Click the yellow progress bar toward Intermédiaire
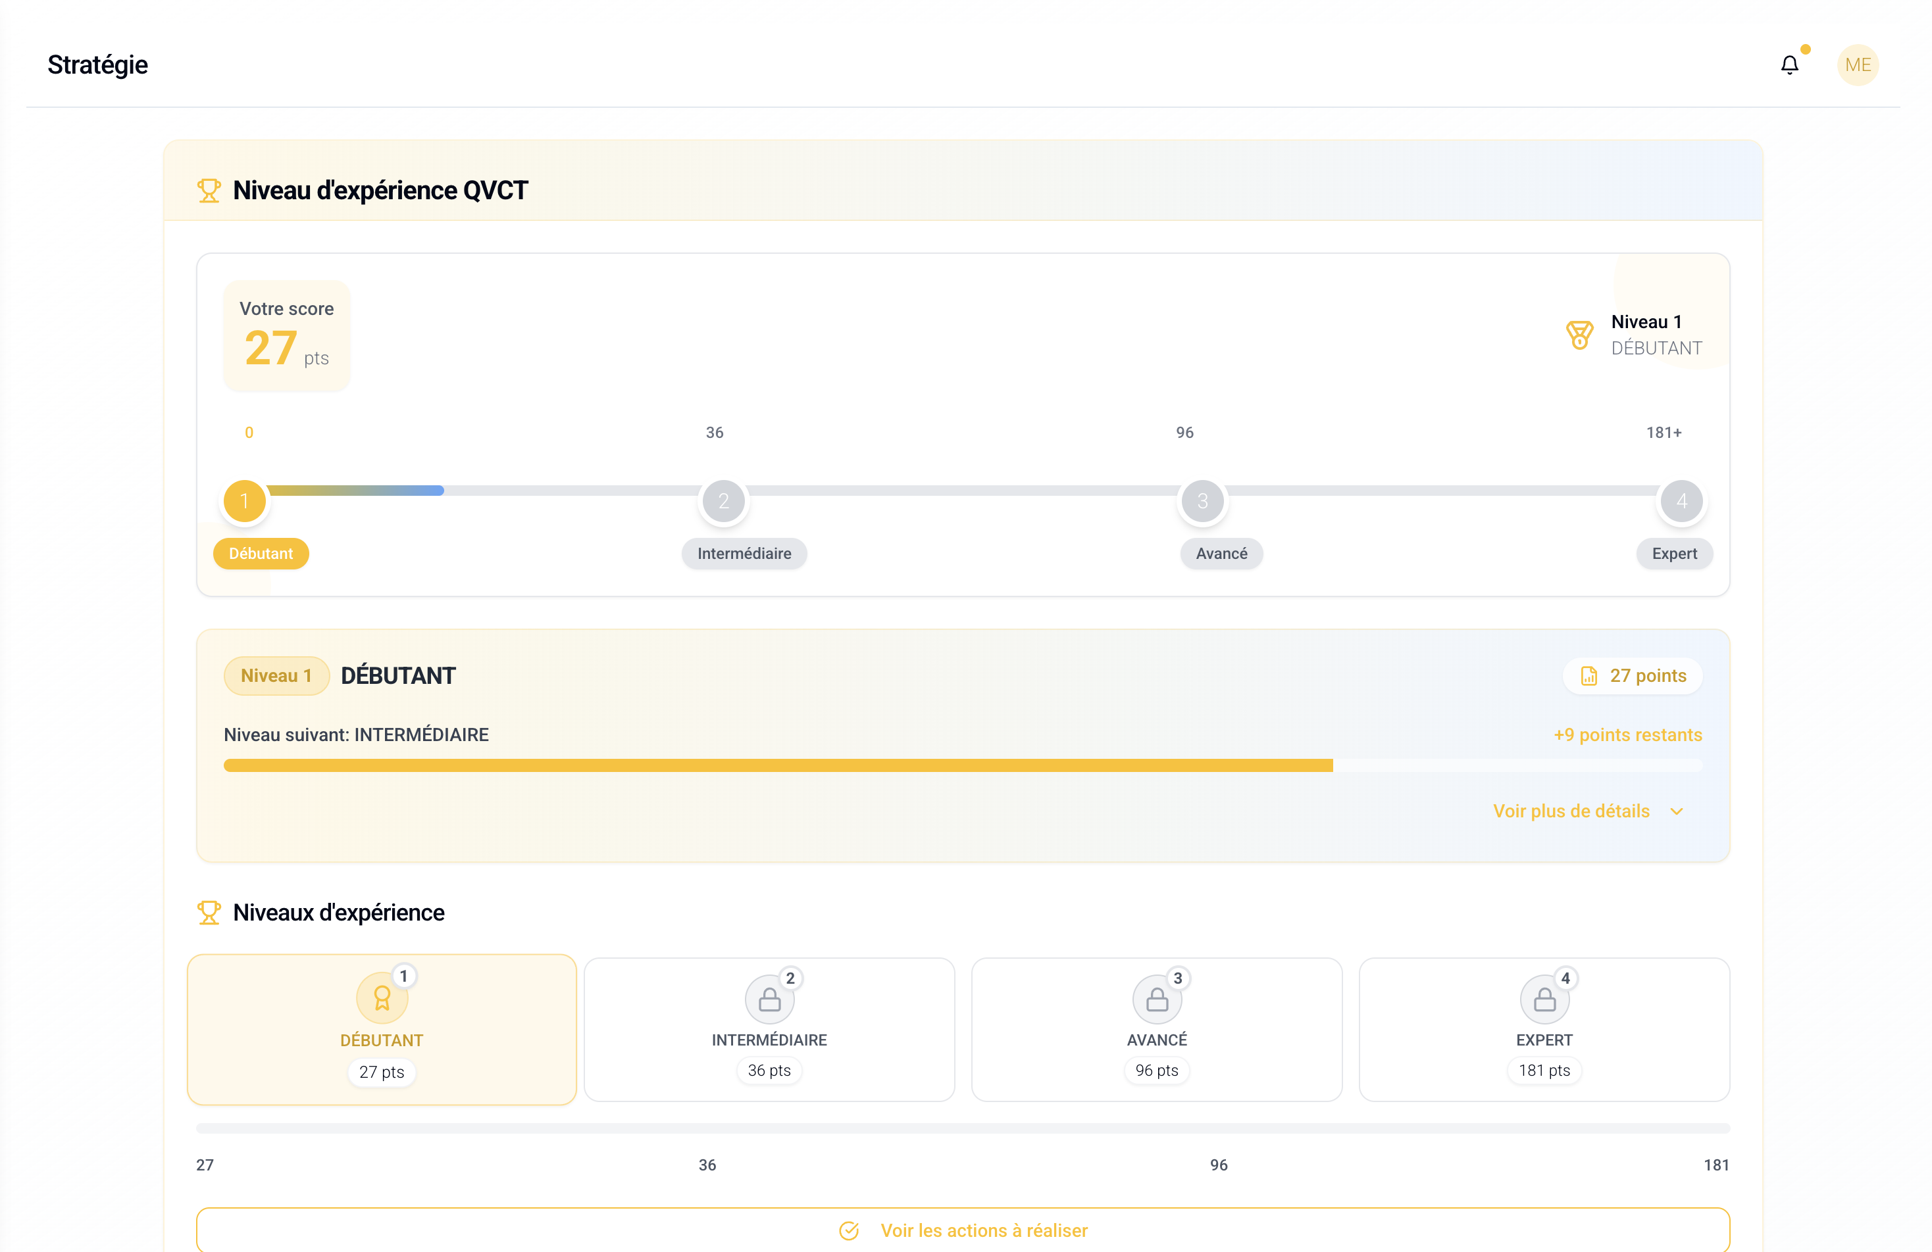The height and width of the screenshot is (1252, 1932). (x=963, y=765)
